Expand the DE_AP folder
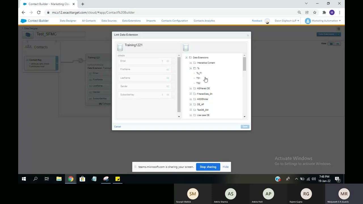Screen dimensions: 363x204 click(x=191, y=105)
